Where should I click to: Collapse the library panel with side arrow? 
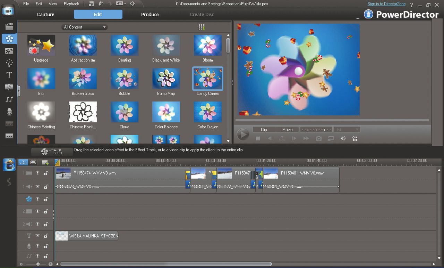tap(19, 91)
